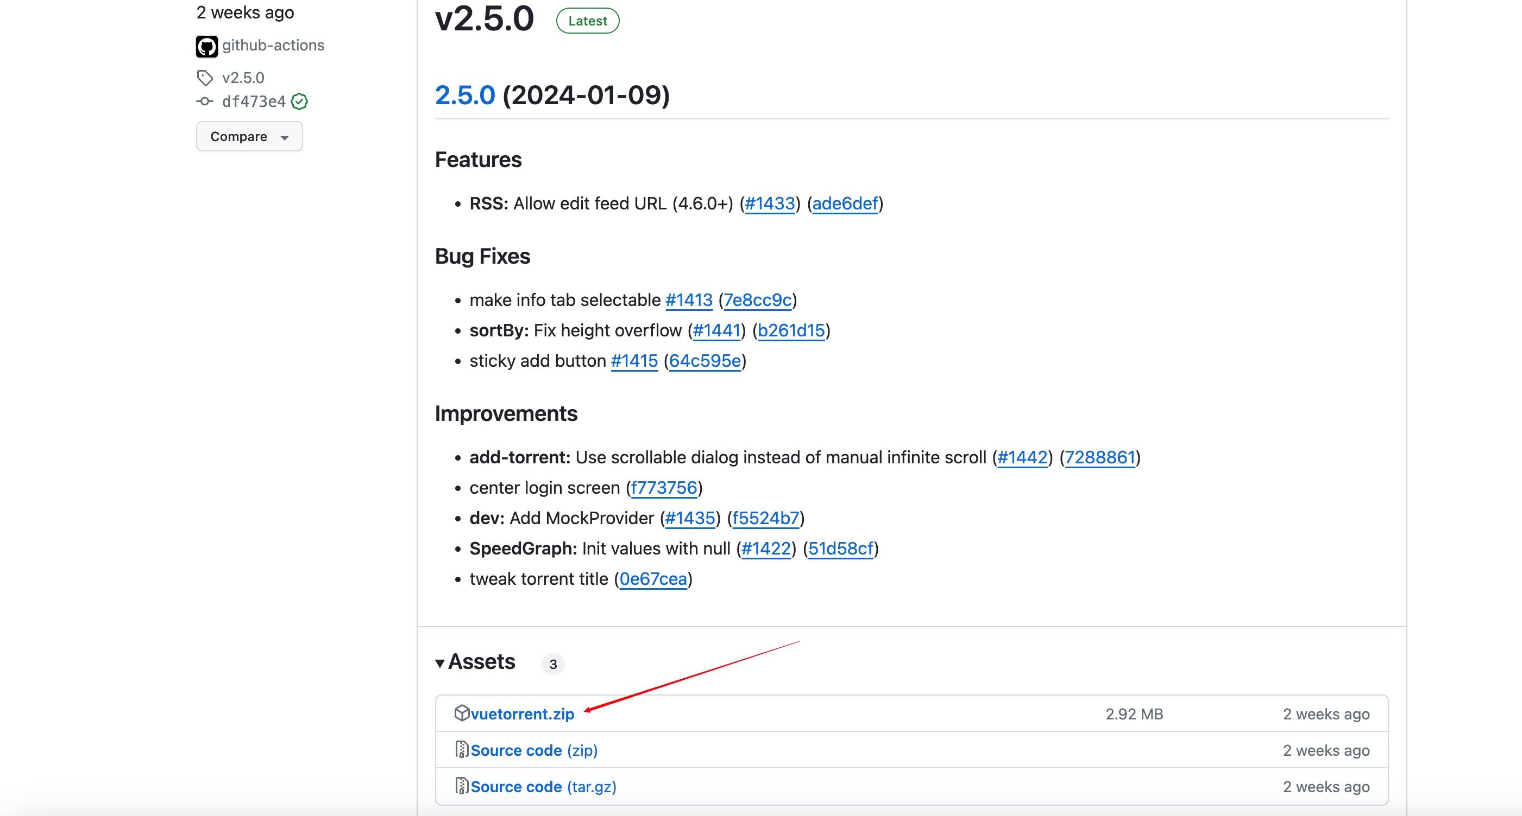Open pull request #1435
This screenshot has width=1522, height=816.
690,519
